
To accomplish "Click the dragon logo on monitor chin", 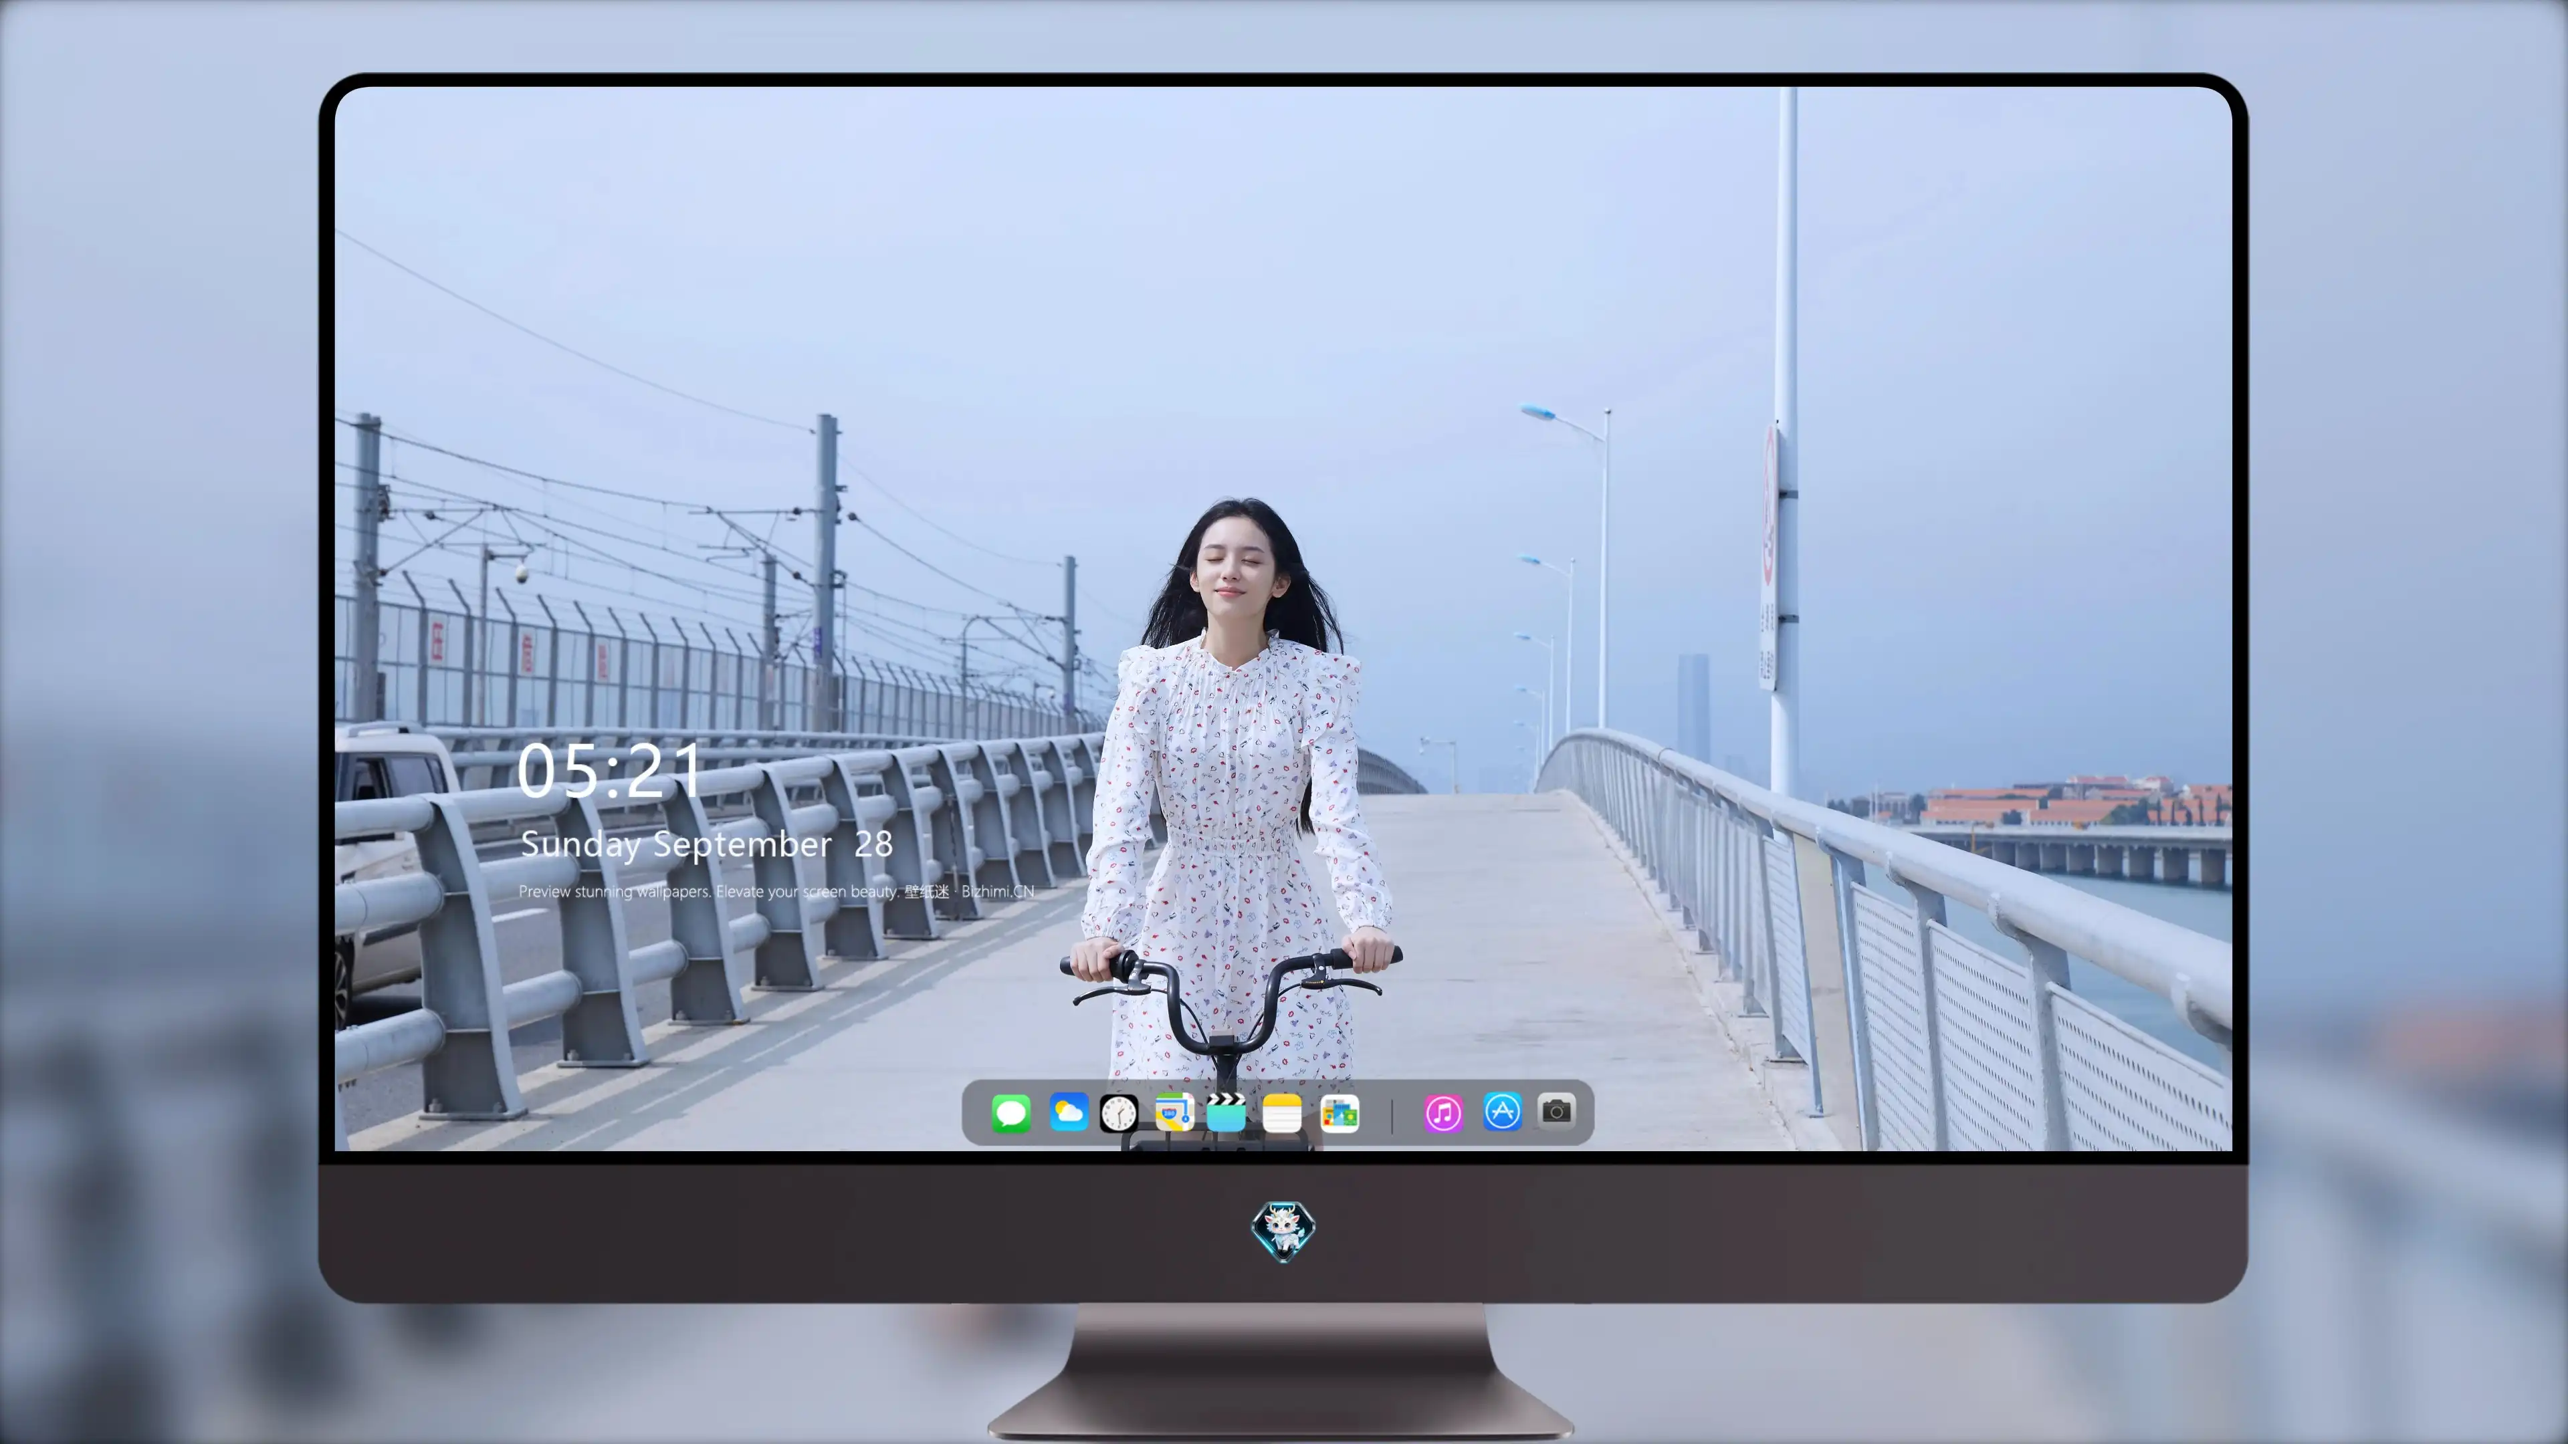I will [x=1283, y=1231].
